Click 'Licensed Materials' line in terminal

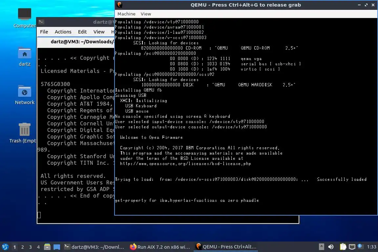pyautogui.click(x=77, y=71)
